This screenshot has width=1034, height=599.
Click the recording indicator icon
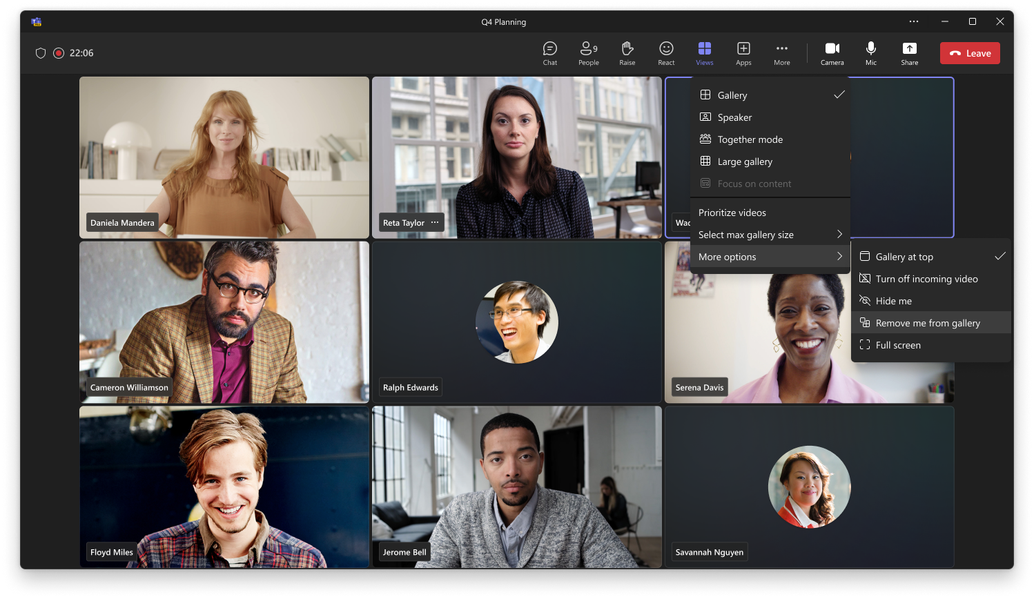(x=59, y=53)
